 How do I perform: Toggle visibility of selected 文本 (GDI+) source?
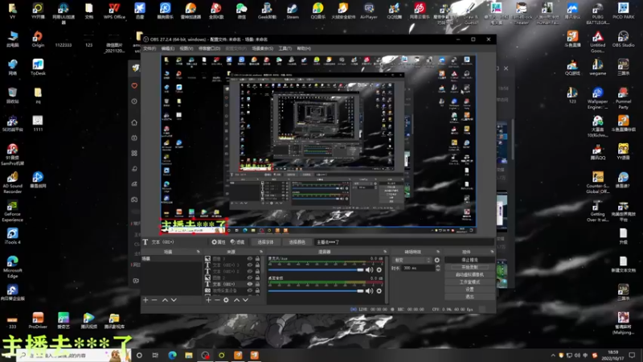[250, 284]
